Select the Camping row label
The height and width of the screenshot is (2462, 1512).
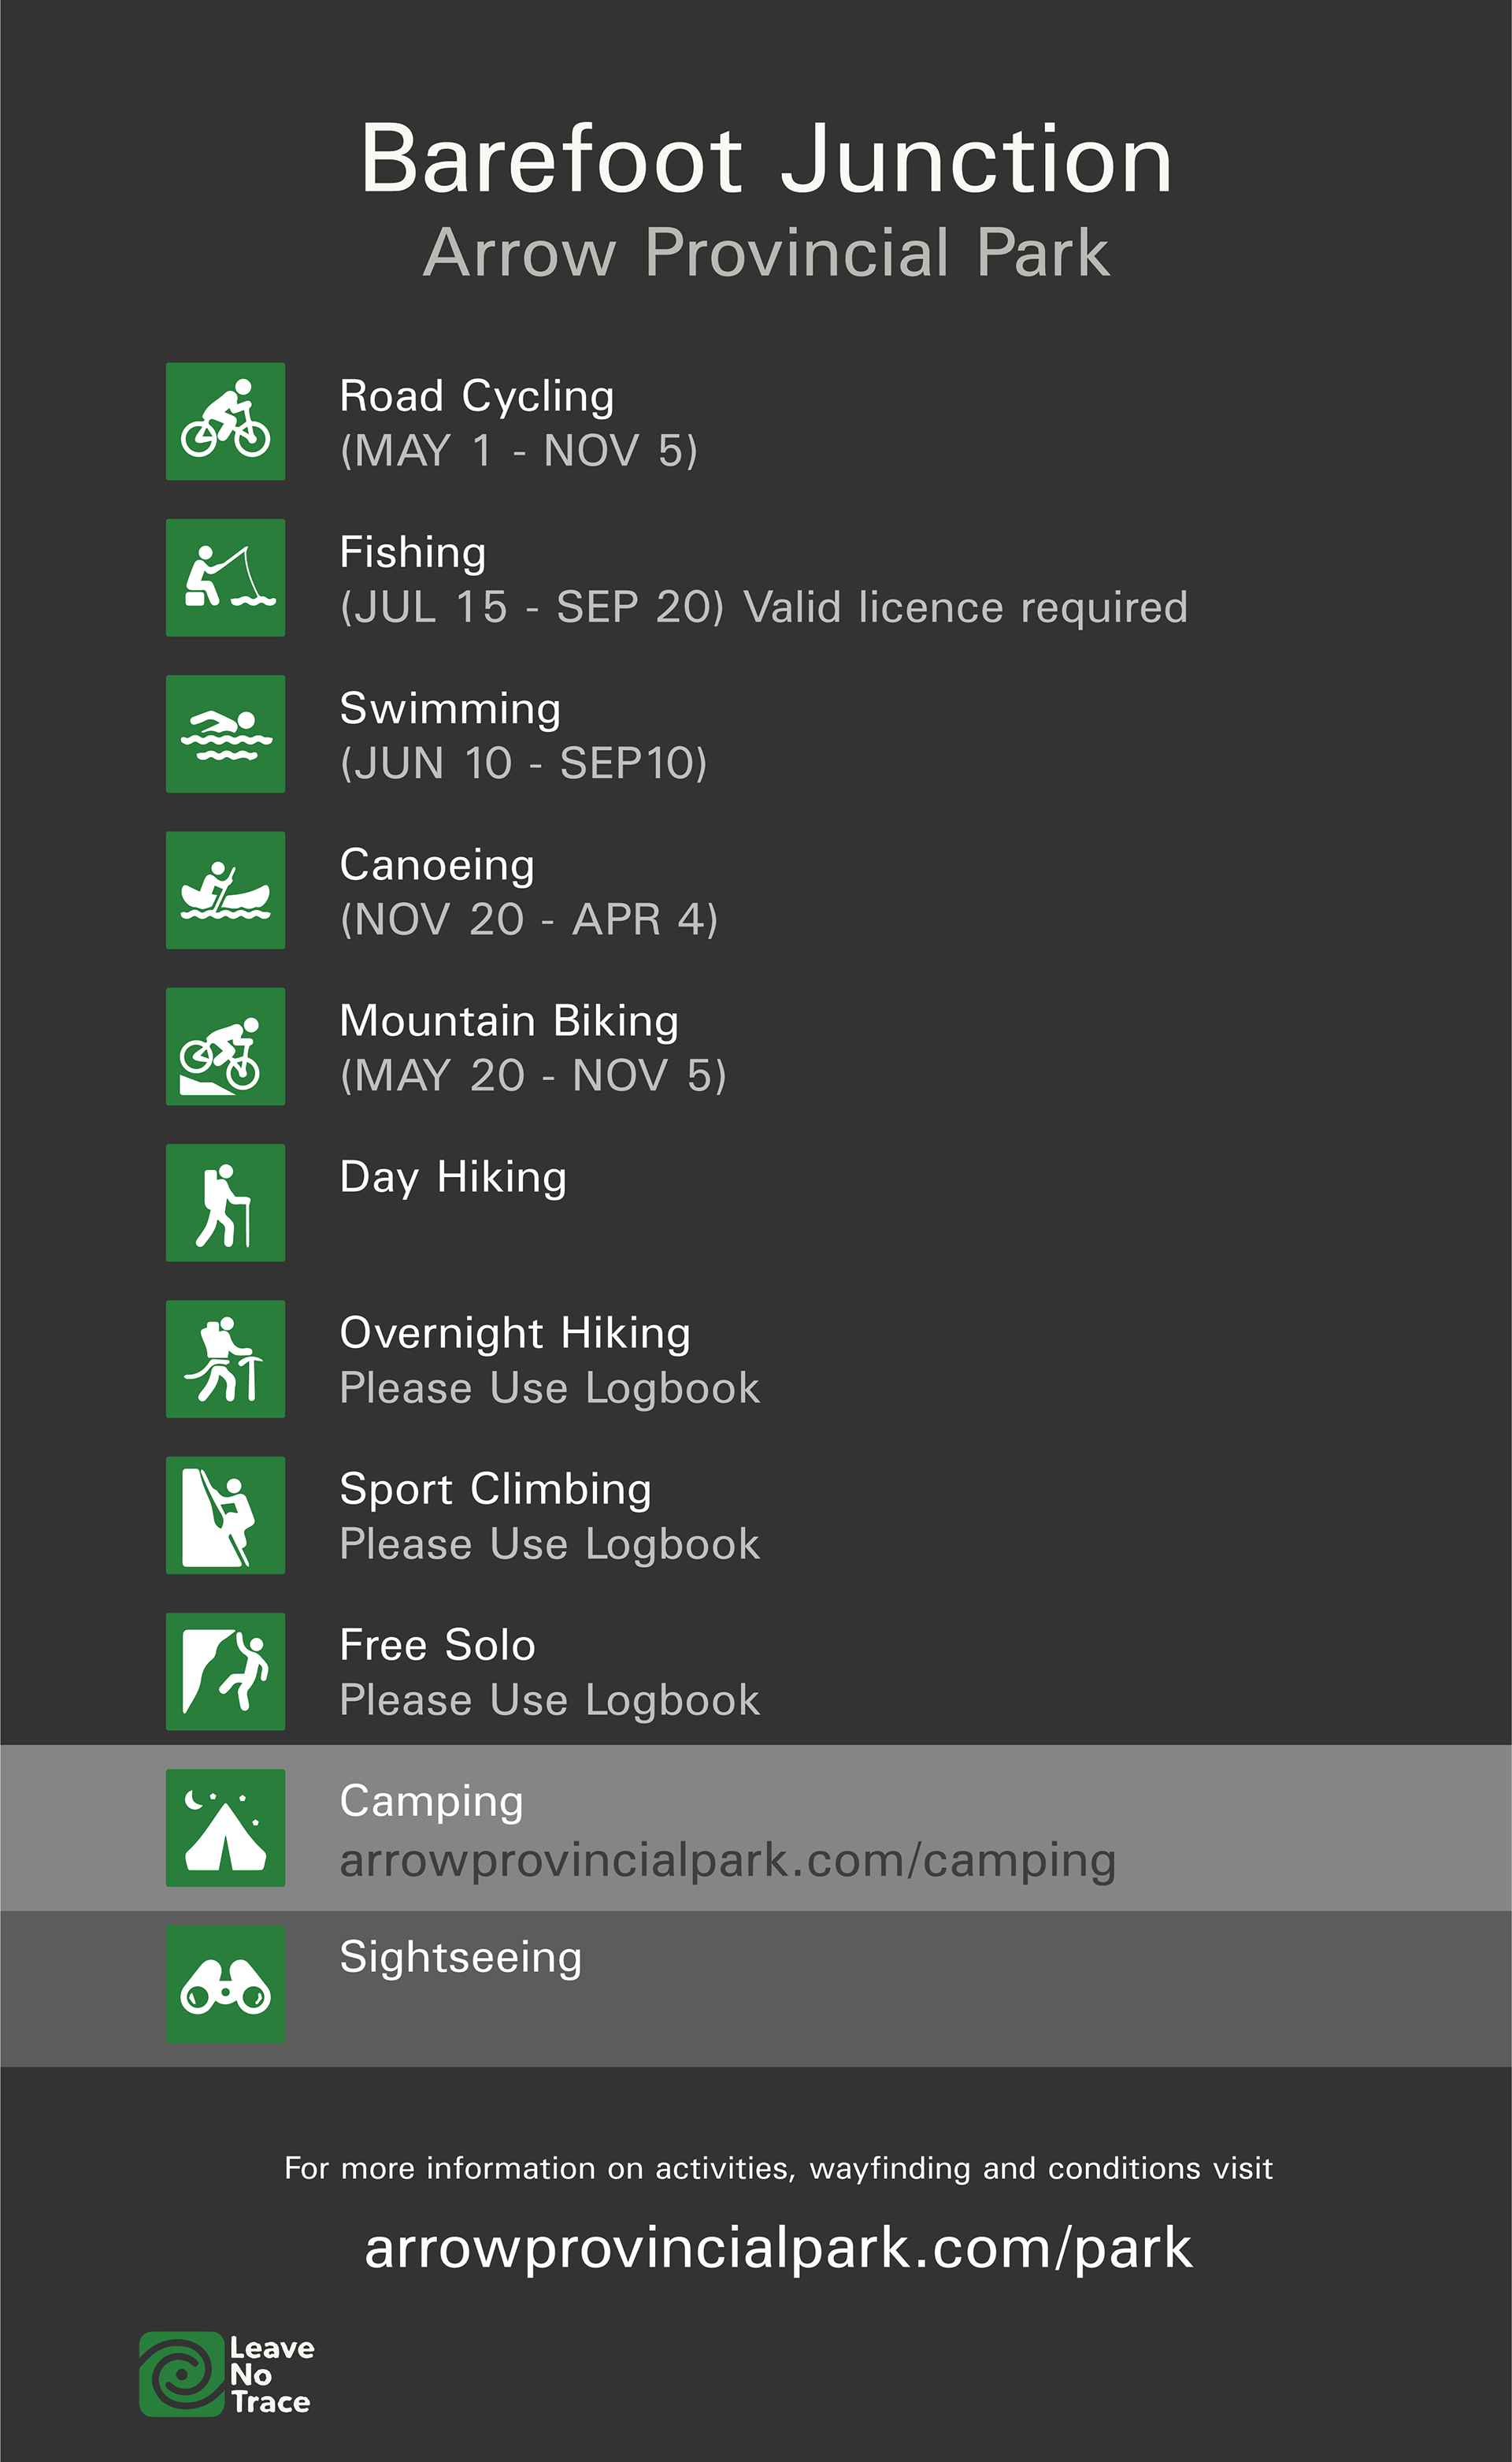(431, 1803)
